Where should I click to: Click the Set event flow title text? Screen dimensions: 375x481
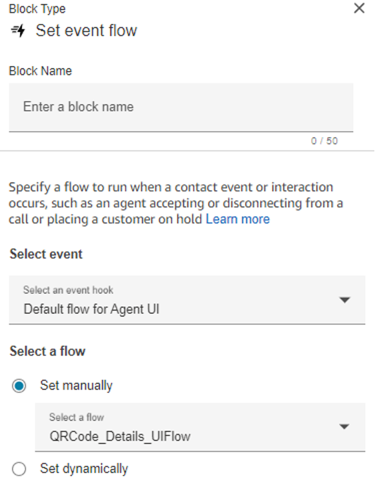[x=86, y=31]
